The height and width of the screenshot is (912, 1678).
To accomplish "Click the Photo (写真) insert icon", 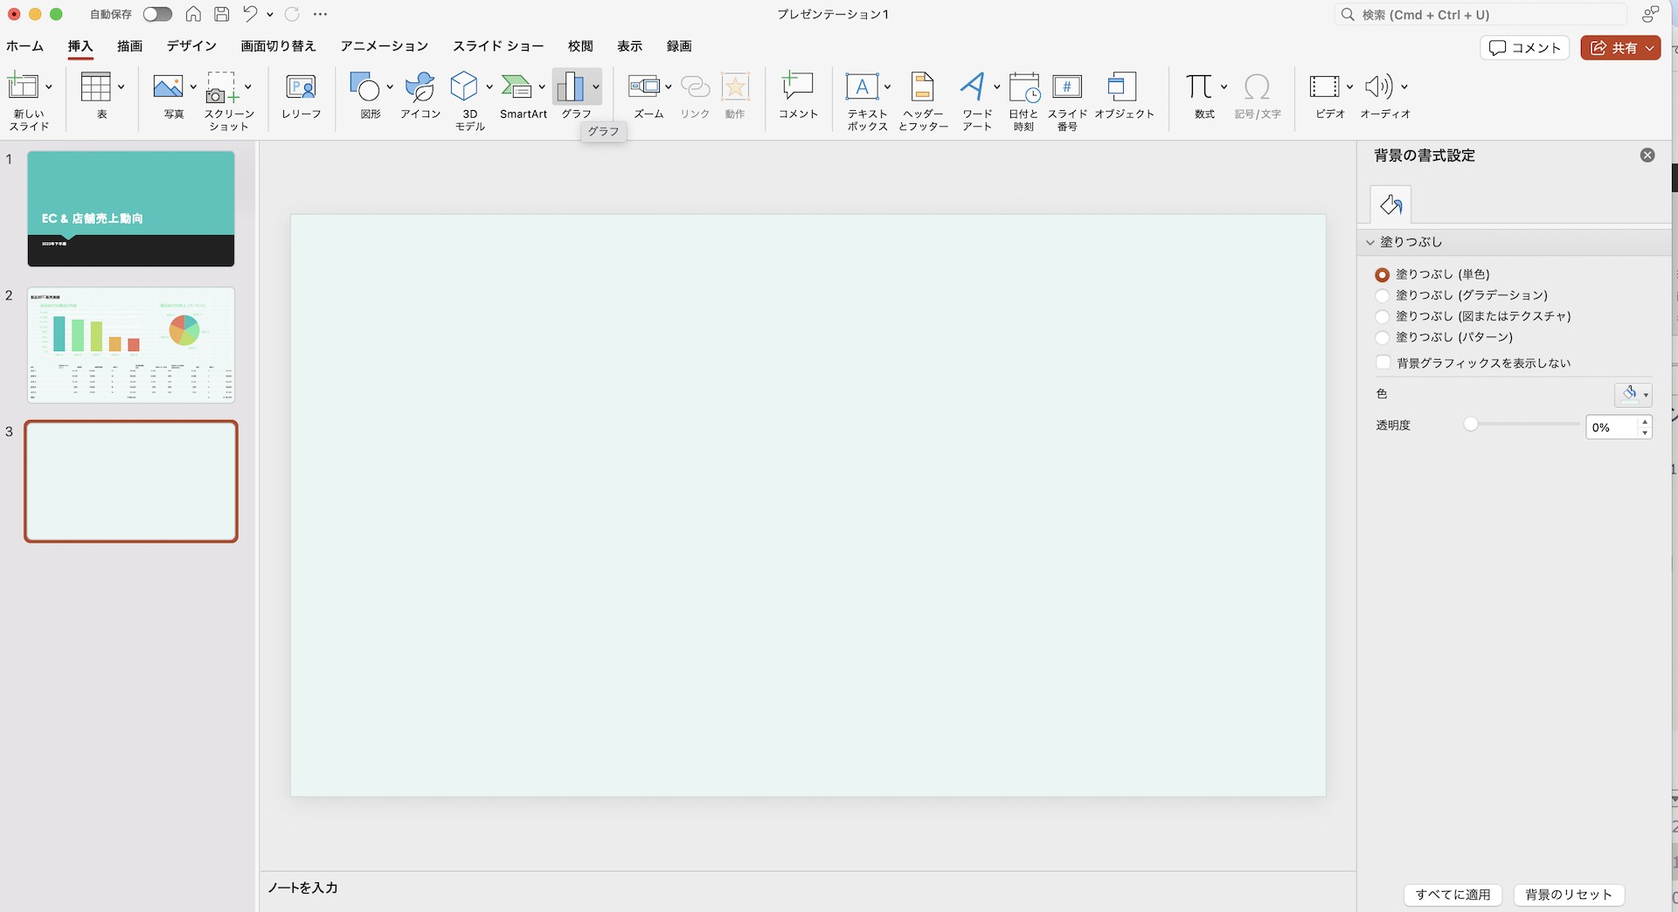I will coord(168,86).
